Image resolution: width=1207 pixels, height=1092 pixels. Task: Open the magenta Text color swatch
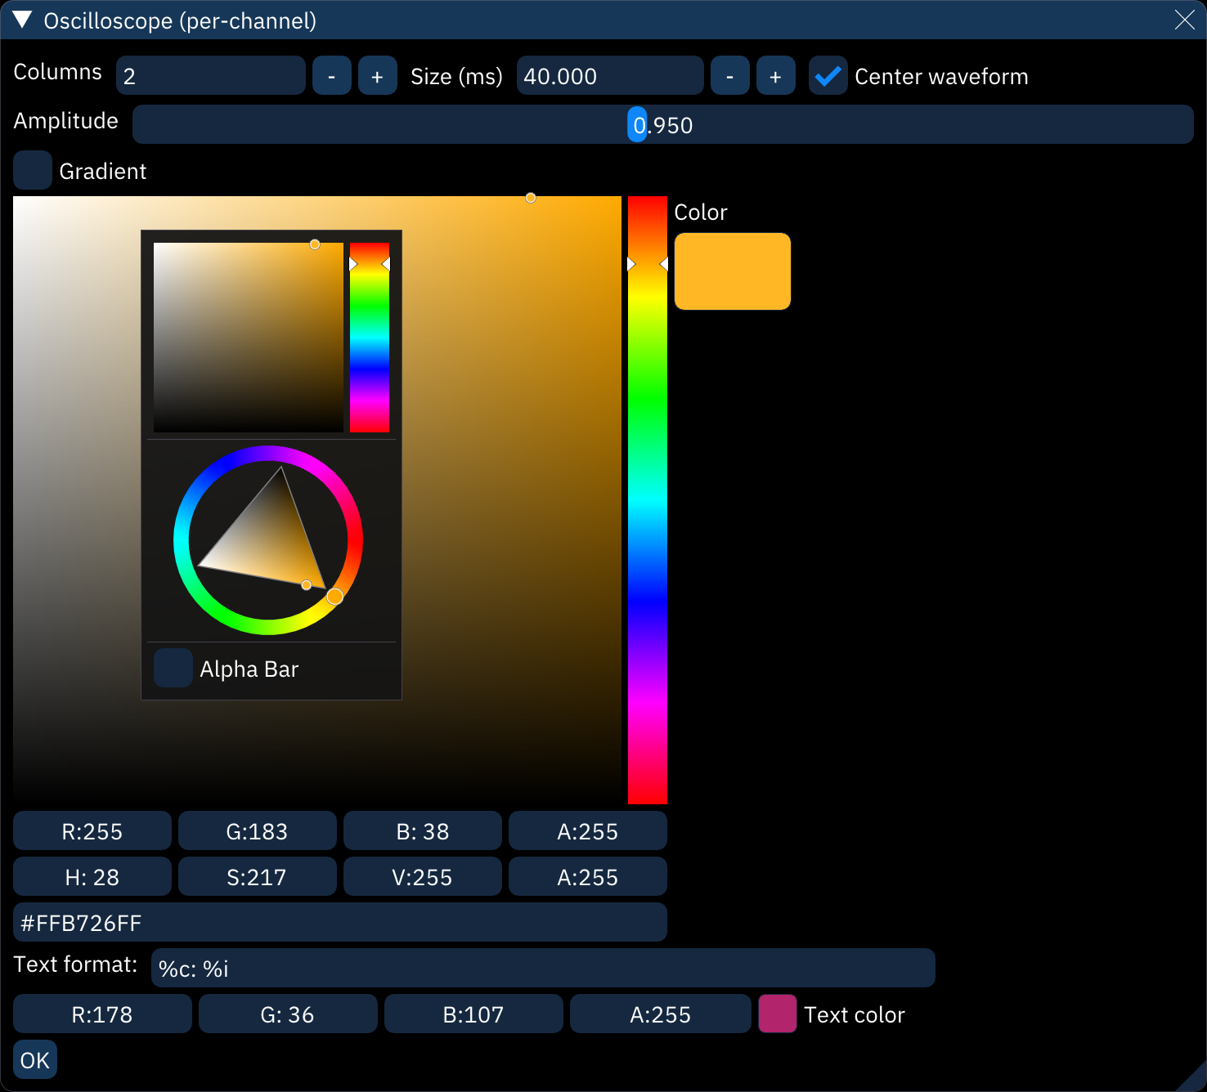(x=778, y=1014)
